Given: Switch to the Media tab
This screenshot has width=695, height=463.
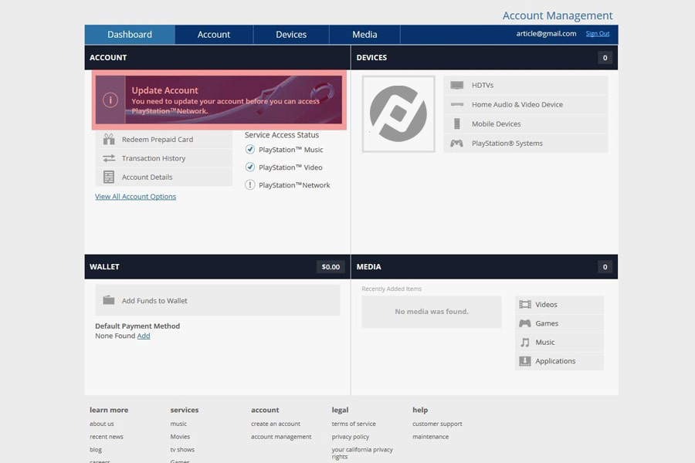Looking at the screenshot, I should (364, 35).
